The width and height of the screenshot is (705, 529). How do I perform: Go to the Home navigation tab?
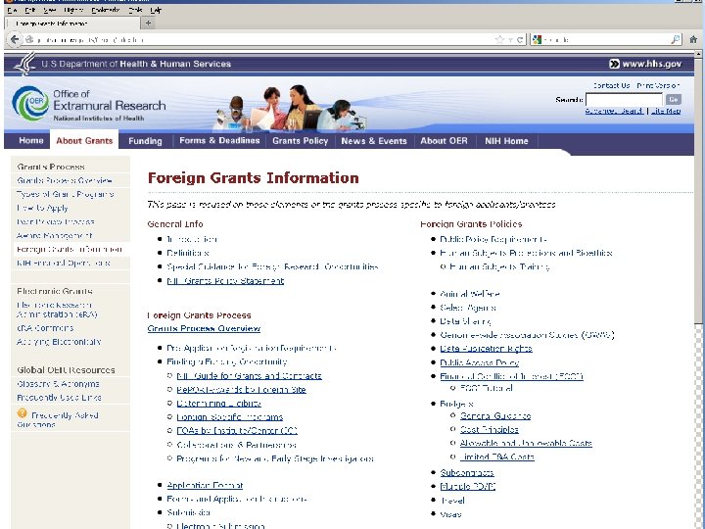[x=31, y=140]
